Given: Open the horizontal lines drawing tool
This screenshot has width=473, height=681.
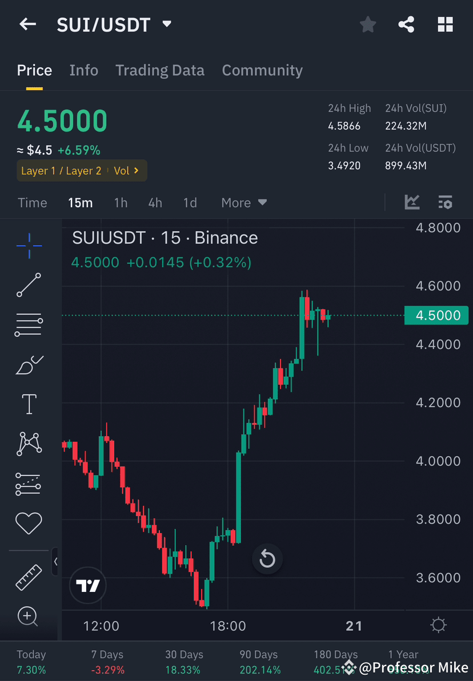Looking at the screenshot, I should coord(29,325).
